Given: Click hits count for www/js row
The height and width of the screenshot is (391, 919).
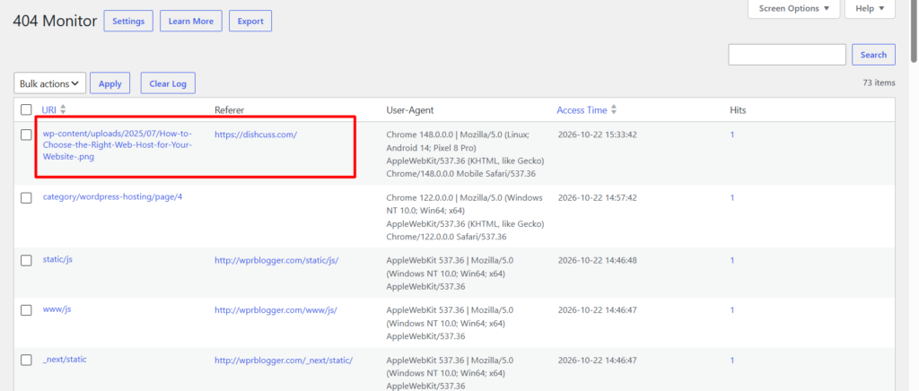Looking at the screenshot, I should tap(732, 310).
